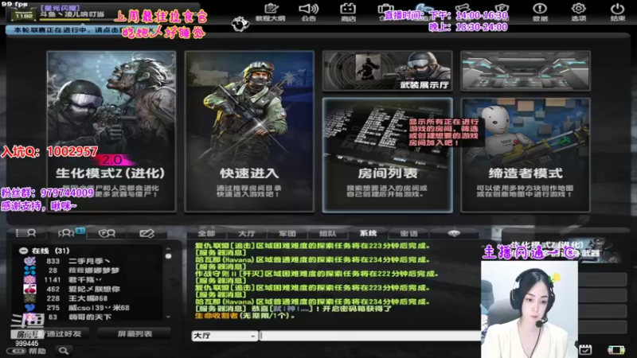Click the calendar check icon at bottom right
This screenshot has height=358, width=637.
tap(585, 349)
